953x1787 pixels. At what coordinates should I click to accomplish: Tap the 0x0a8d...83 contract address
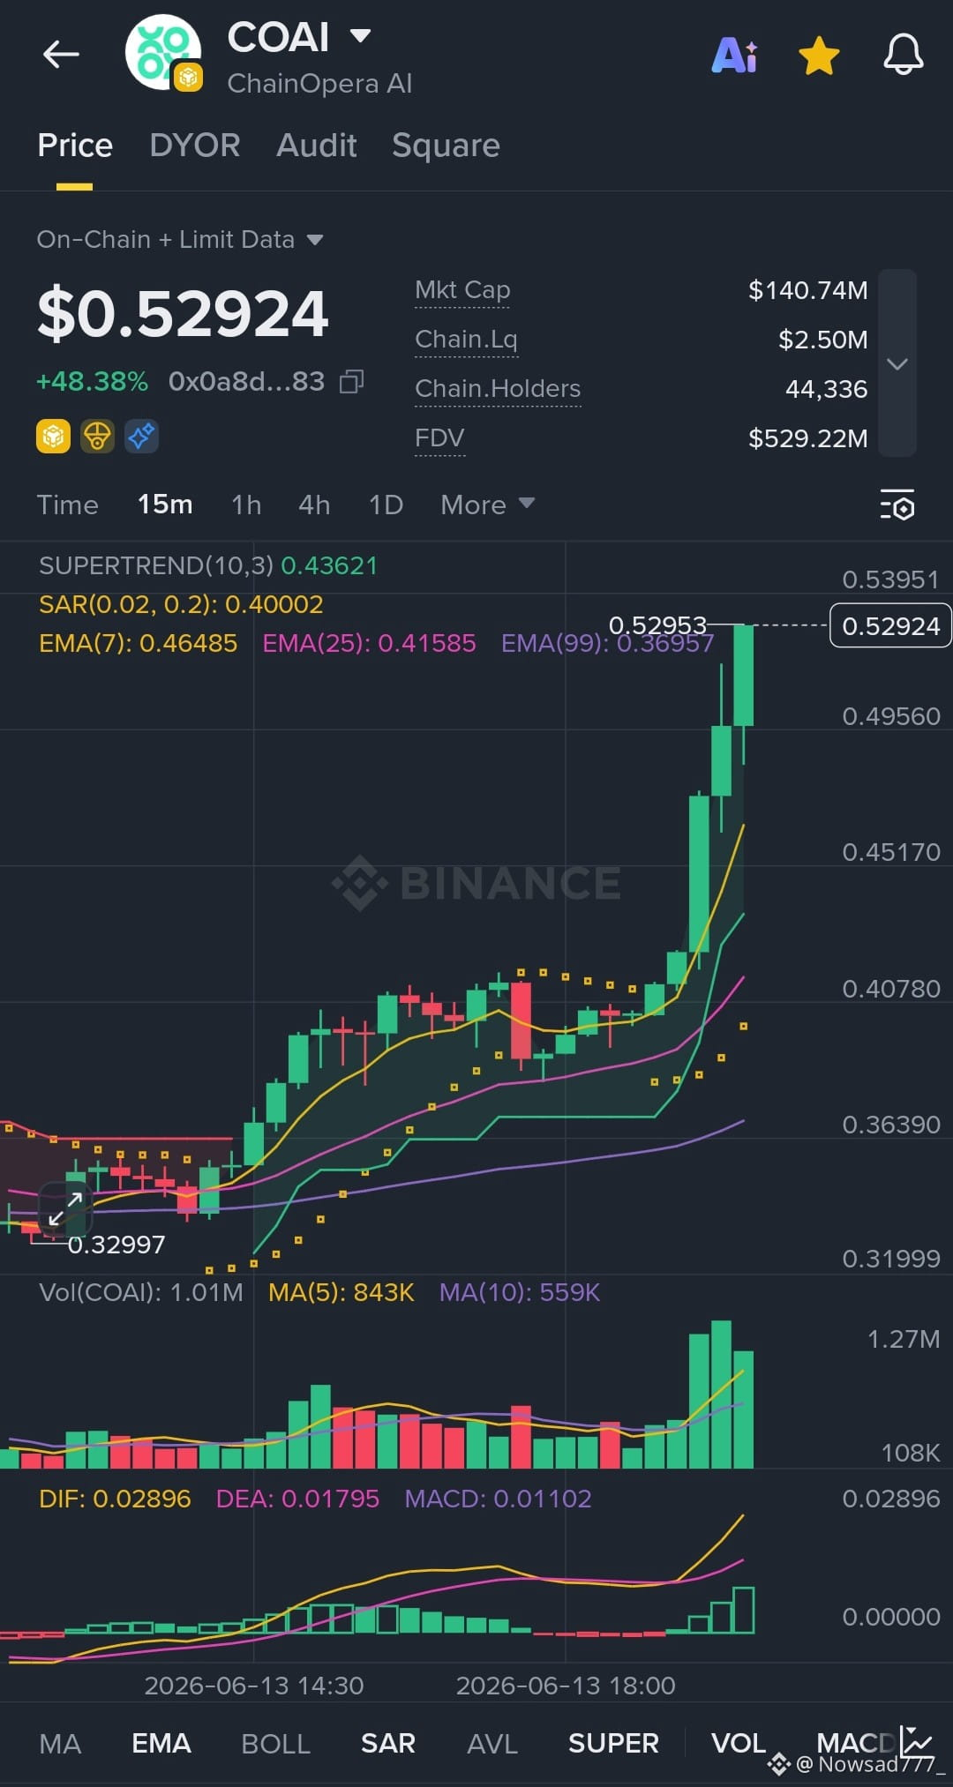pyautogui.click(x=246, y=382)
